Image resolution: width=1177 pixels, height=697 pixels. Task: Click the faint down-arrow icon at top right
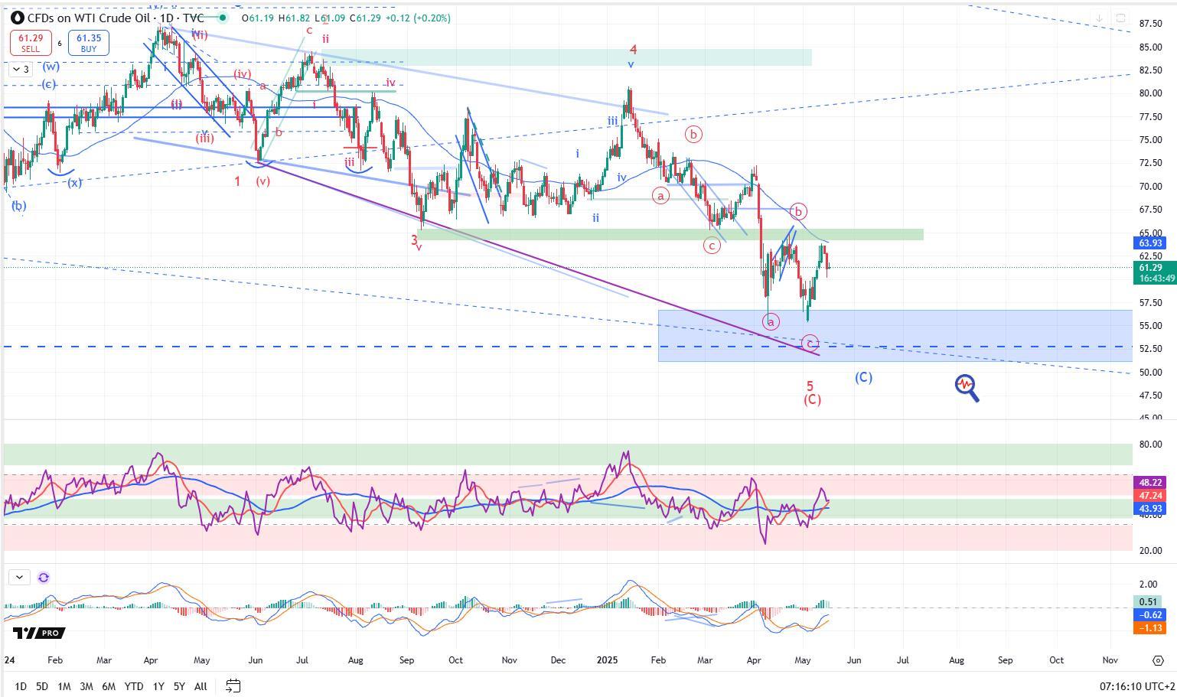click(1099, 18)
